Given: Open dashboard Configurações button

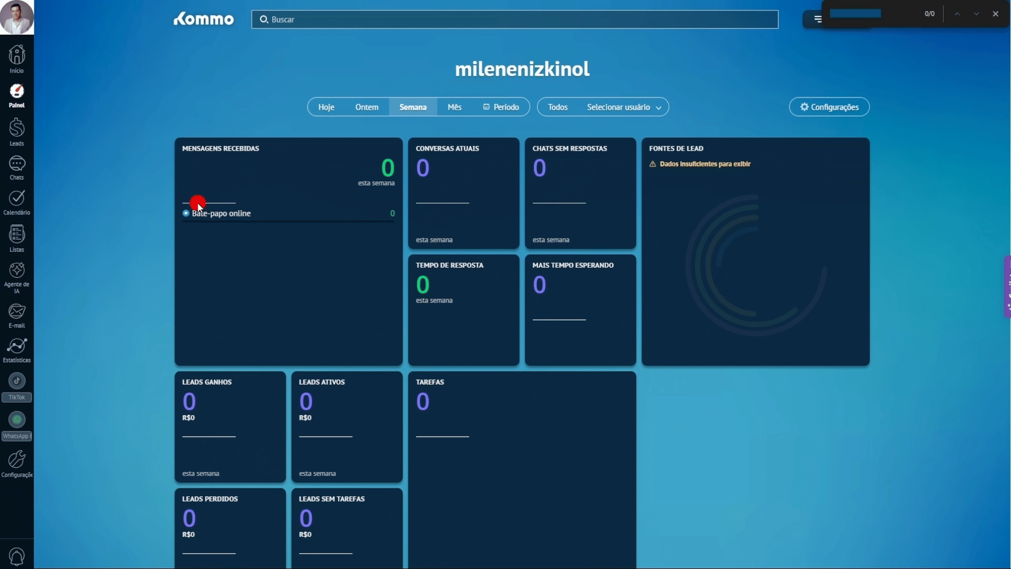Looking at the screenshot, I should click(x=829, y=107).
